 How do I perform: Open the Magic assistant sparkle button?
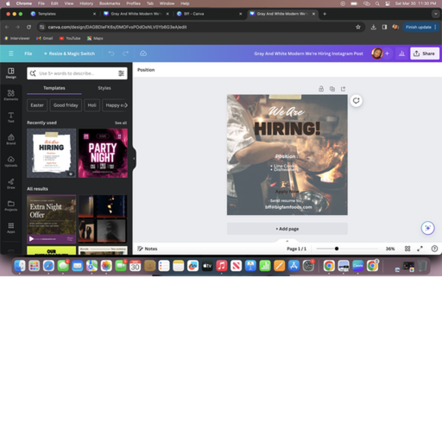427,228
